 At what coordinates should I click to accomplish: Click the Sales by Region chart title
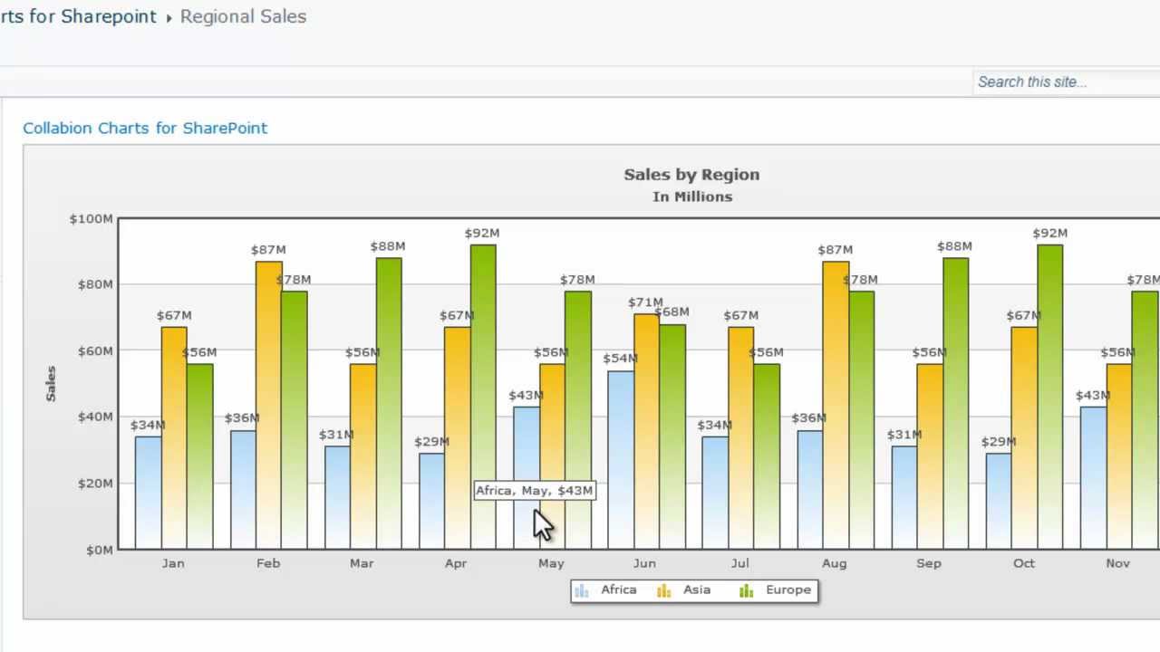pyautogui.click(x=691, y=175)
